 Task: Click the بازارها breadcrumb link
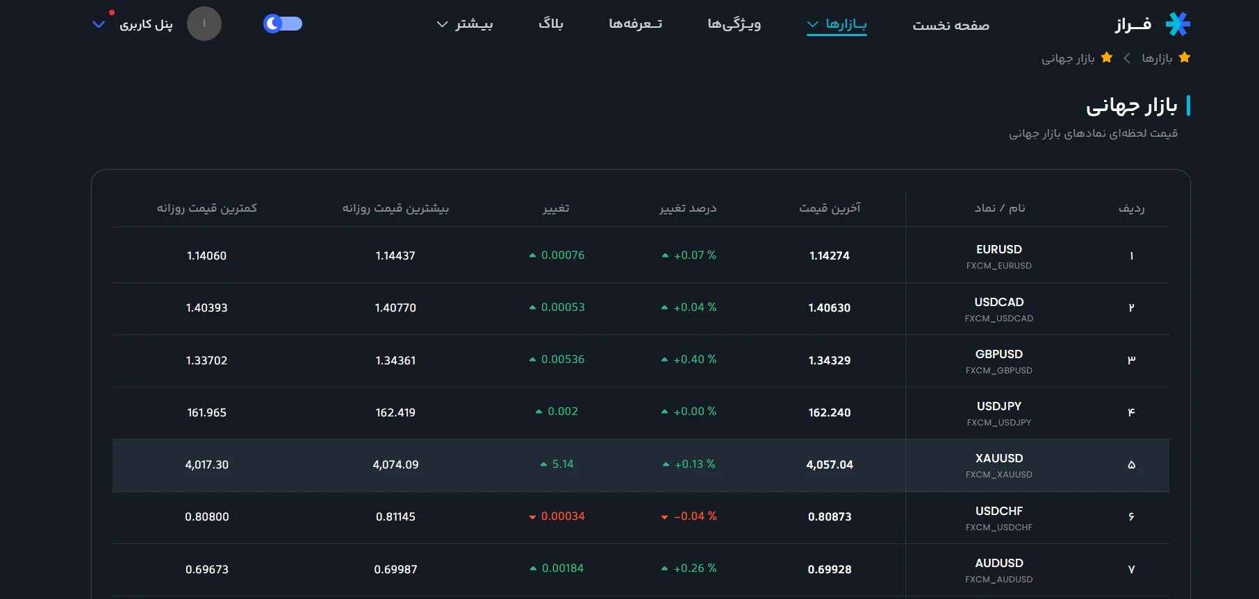[1157, 58]
